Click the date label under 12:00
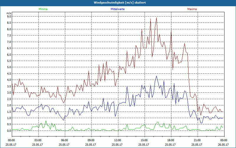The width and height of the screenshot is (236, 148). 117,144
